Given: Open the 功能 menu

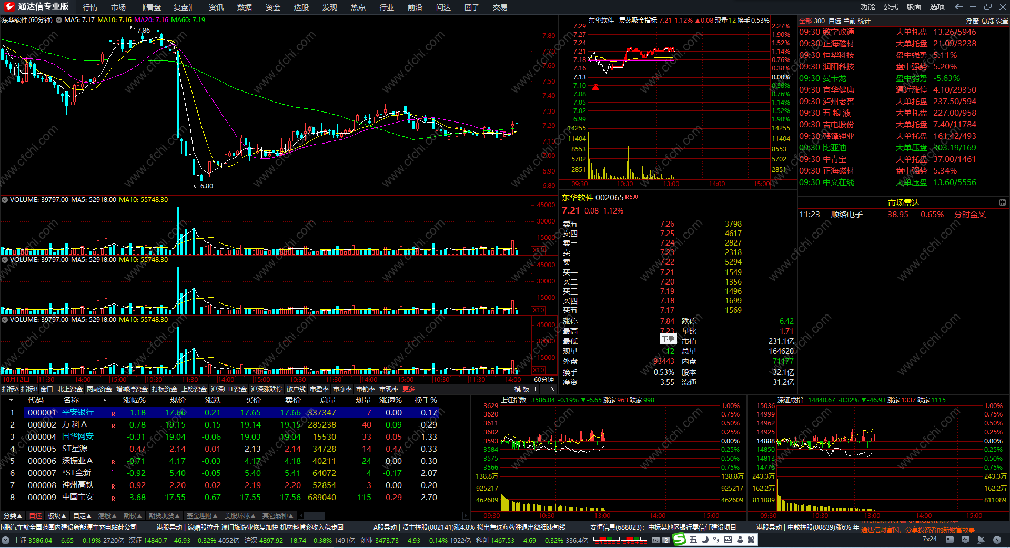Looking at the screenshot, I should click(x=868, y=7).
